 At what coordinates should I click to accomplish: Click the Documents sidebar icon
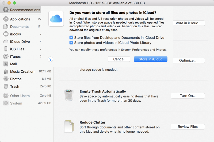point(6,26)
